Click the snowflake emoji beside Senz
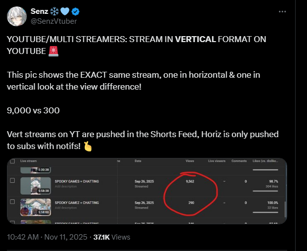The image size is (307, 251). coord(54,11)
